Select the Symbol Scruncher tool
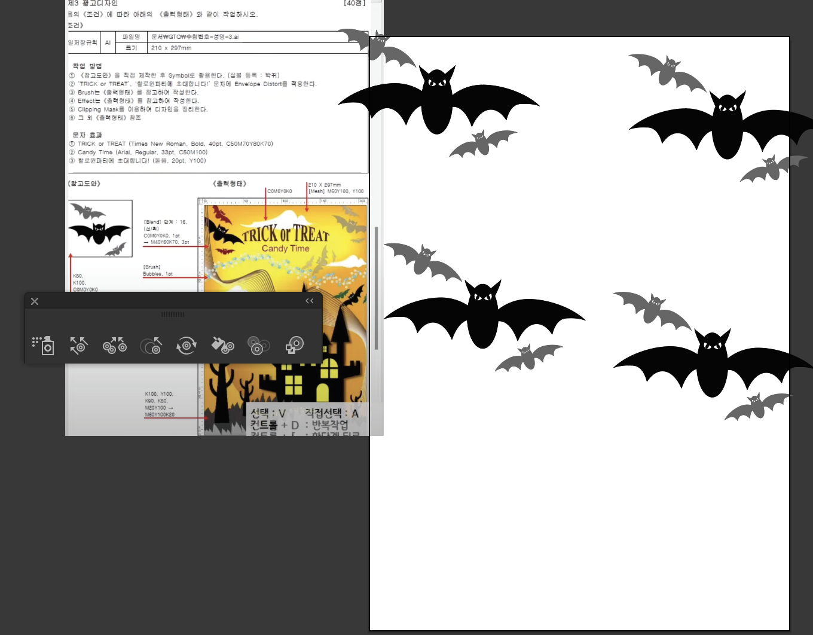The width and height of the screenshot is (813, 635). pos(115,345)
